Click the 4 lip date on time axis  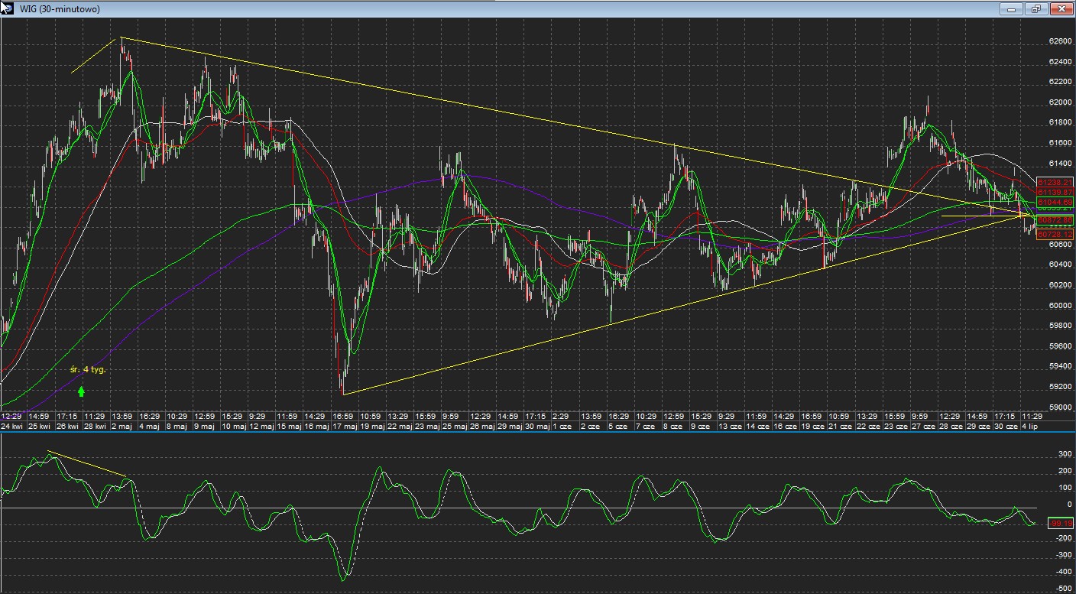1029,426
